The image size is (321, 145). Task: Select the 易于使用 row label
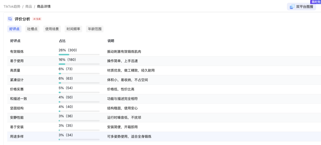click(x=17, y=61)
